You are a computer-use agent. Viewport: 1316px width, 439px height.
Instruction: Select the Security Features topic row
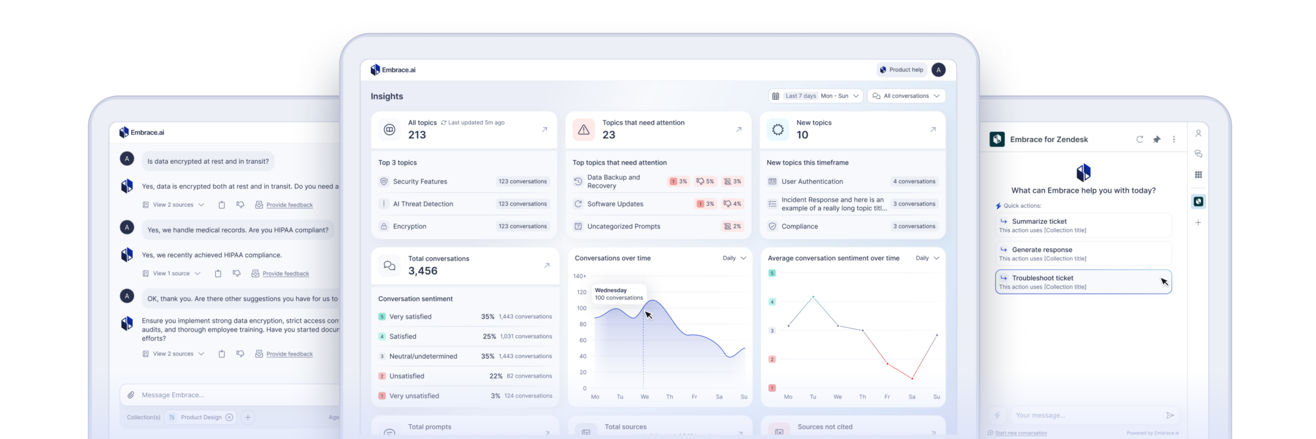(x=464, y=182)
